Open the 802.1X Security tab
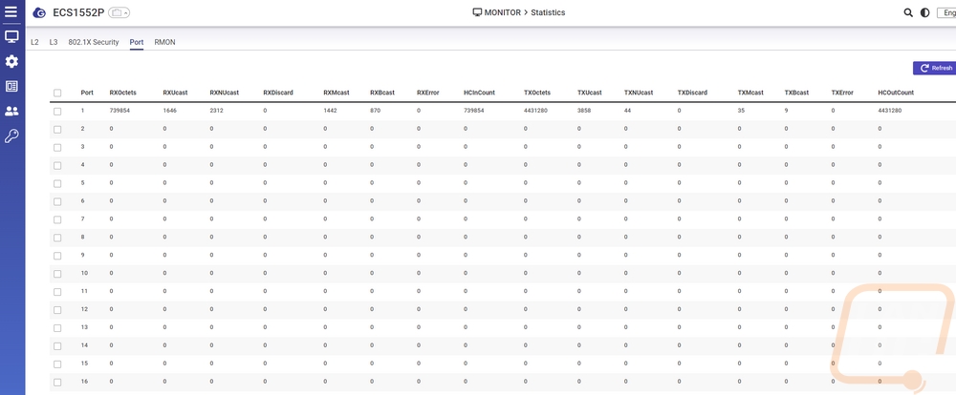This screenshot has height=395, width=956. click(x=94, y=42)
